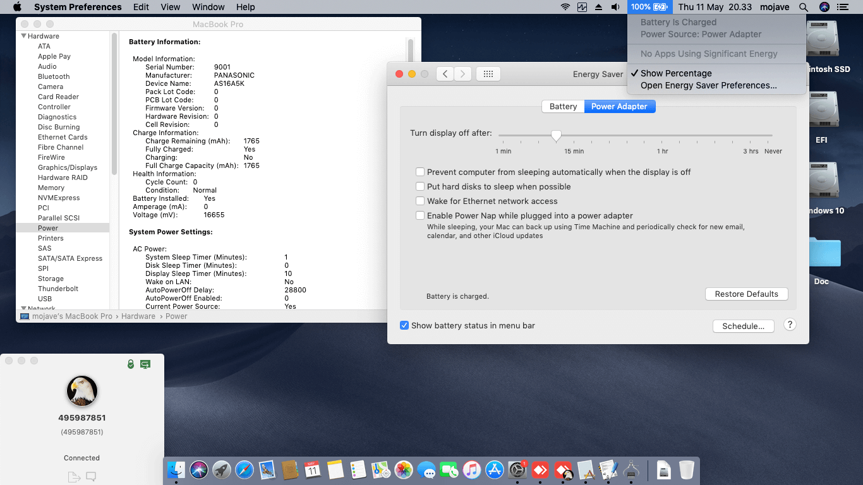Click the Schedule... button

744,326
